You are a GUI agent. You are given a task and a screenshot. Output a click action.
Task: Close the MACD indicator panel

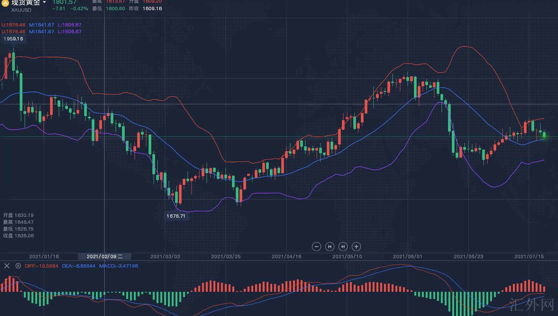(7, 266)
